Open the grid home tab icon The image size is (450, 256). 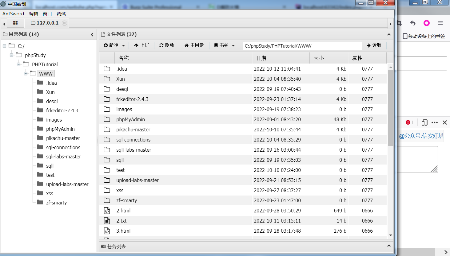coord(15,23)
